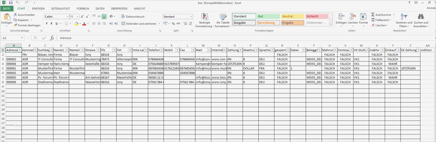Click the Save icon in quick access toolbar
The image size is (436, 142).
pyautogui.click(x=11, y=3)
